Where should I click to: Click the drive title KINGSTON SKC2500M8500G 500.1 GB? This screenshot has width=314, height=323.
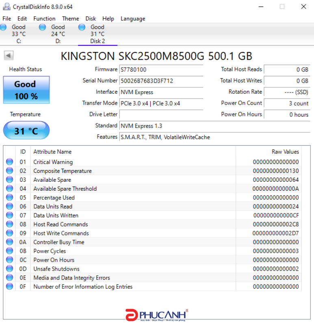point(156,56)
